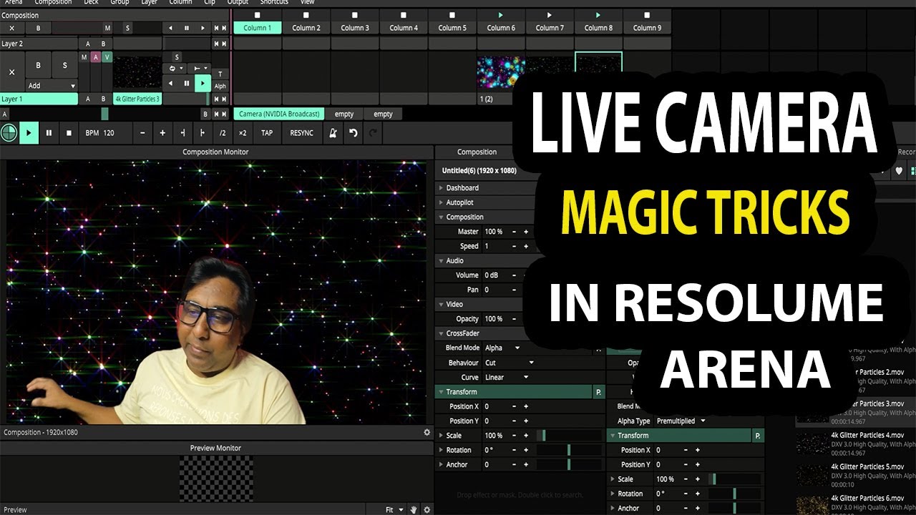Image resolution: width=916 pixels, height=515 pixels.
Task: Click the redo arrow icon
Action: pyautogui.click(x=373, y=133)
